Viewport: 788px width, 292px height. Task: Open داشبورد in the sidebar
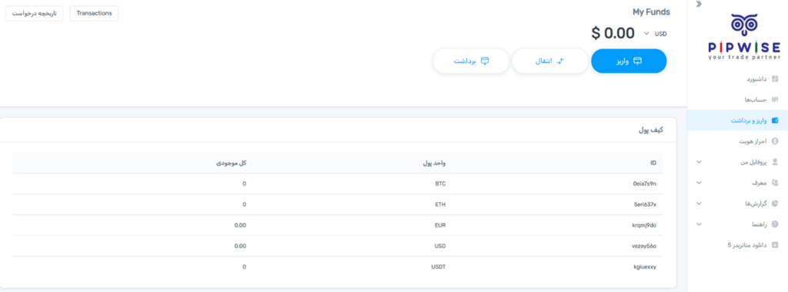pyautogui.click(x=737, y=79)
